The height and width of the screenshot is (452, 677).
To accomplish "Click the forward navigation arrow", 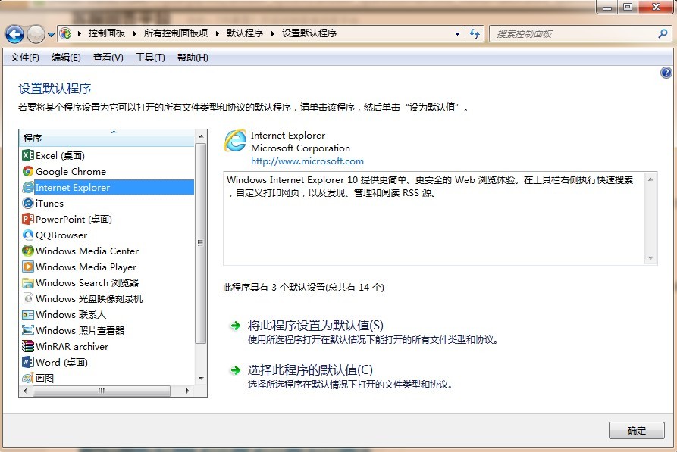I will coord(36,34).
